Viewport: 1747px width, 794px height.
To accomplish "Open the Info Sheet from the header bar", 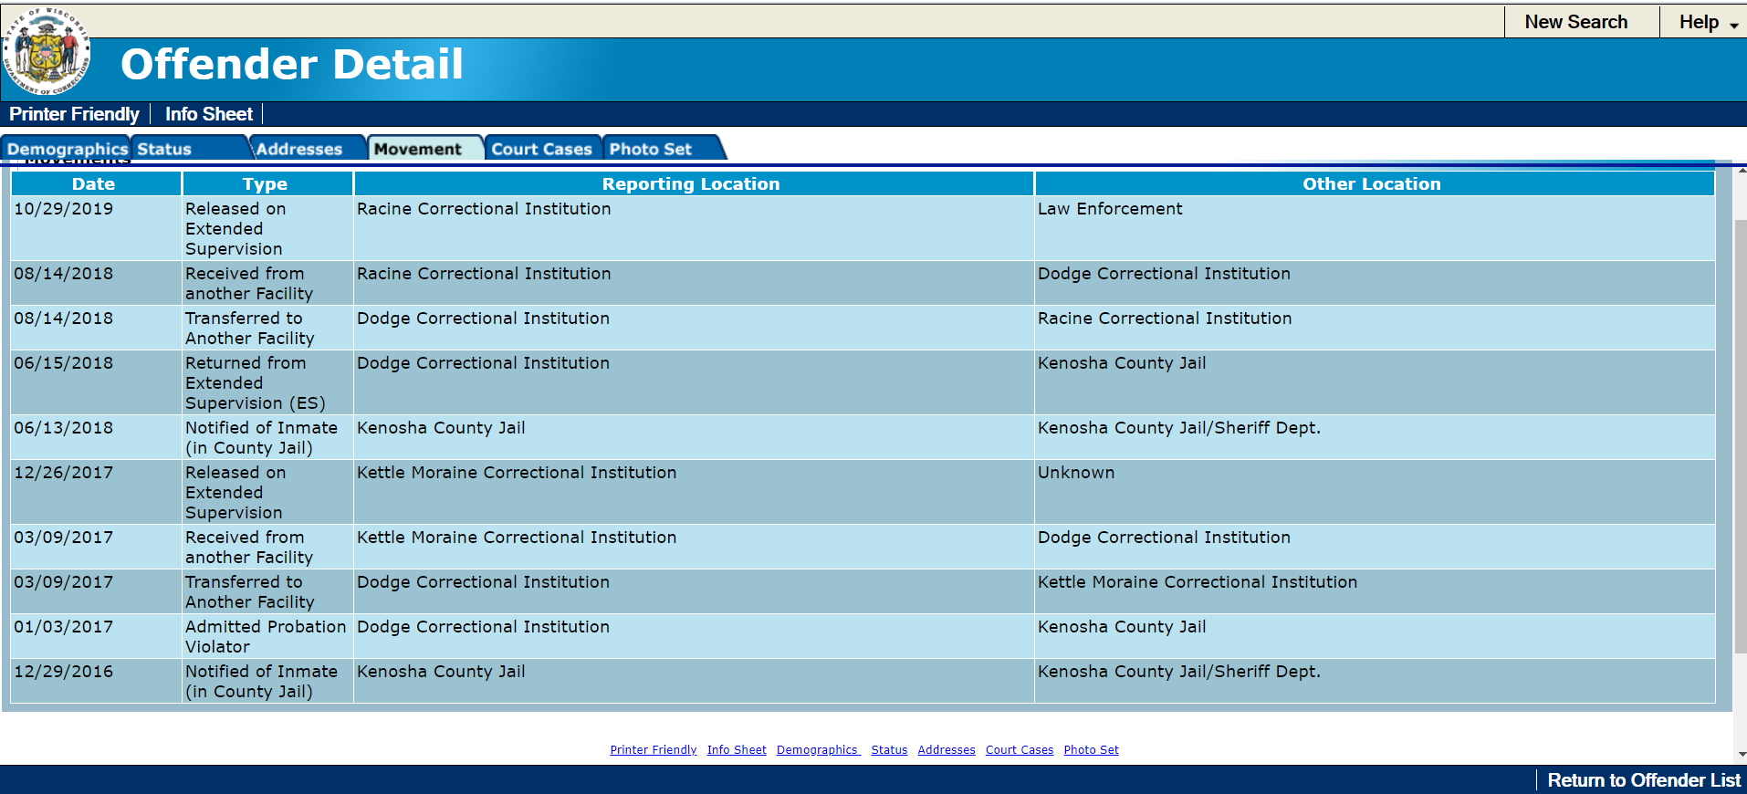I will (x=209, y=114).
